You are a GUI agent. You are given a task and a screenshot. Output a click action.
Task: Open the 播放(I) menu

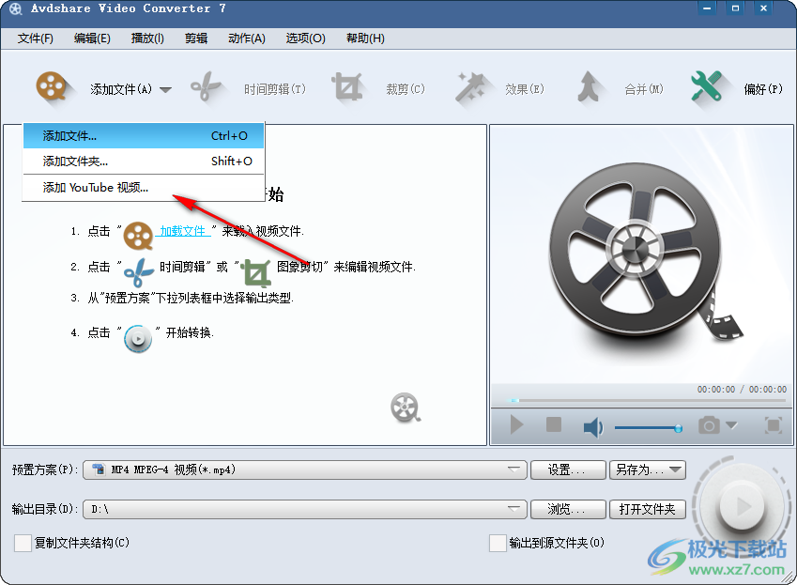tap(147, 38)
